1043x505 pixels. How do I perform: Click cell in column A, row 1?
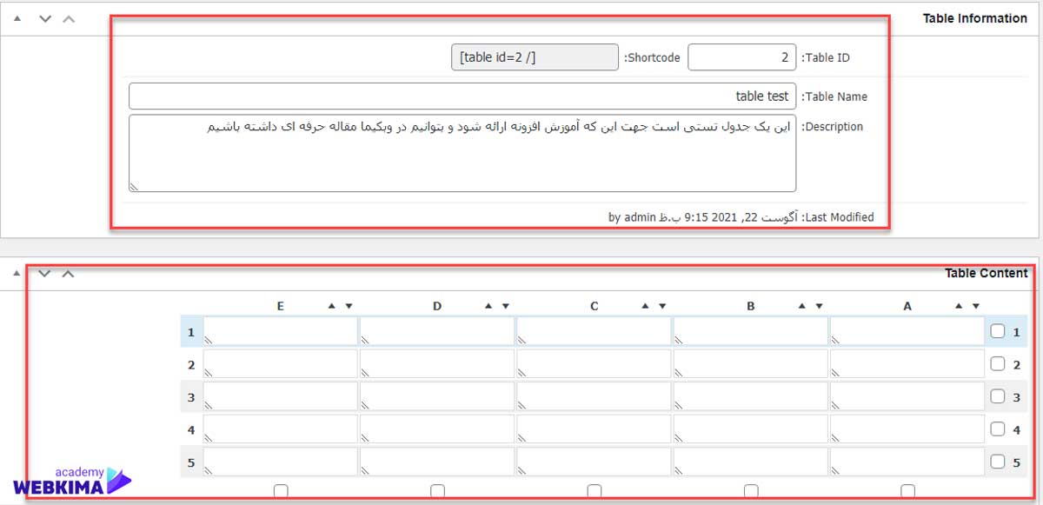[907, 331]
